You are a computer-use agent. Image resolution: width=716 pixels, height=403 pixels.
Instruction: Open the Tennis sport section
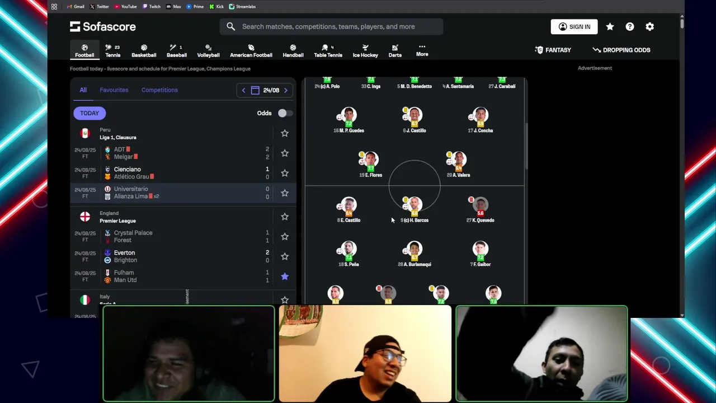pyautogui.click(x=113, y=50)
